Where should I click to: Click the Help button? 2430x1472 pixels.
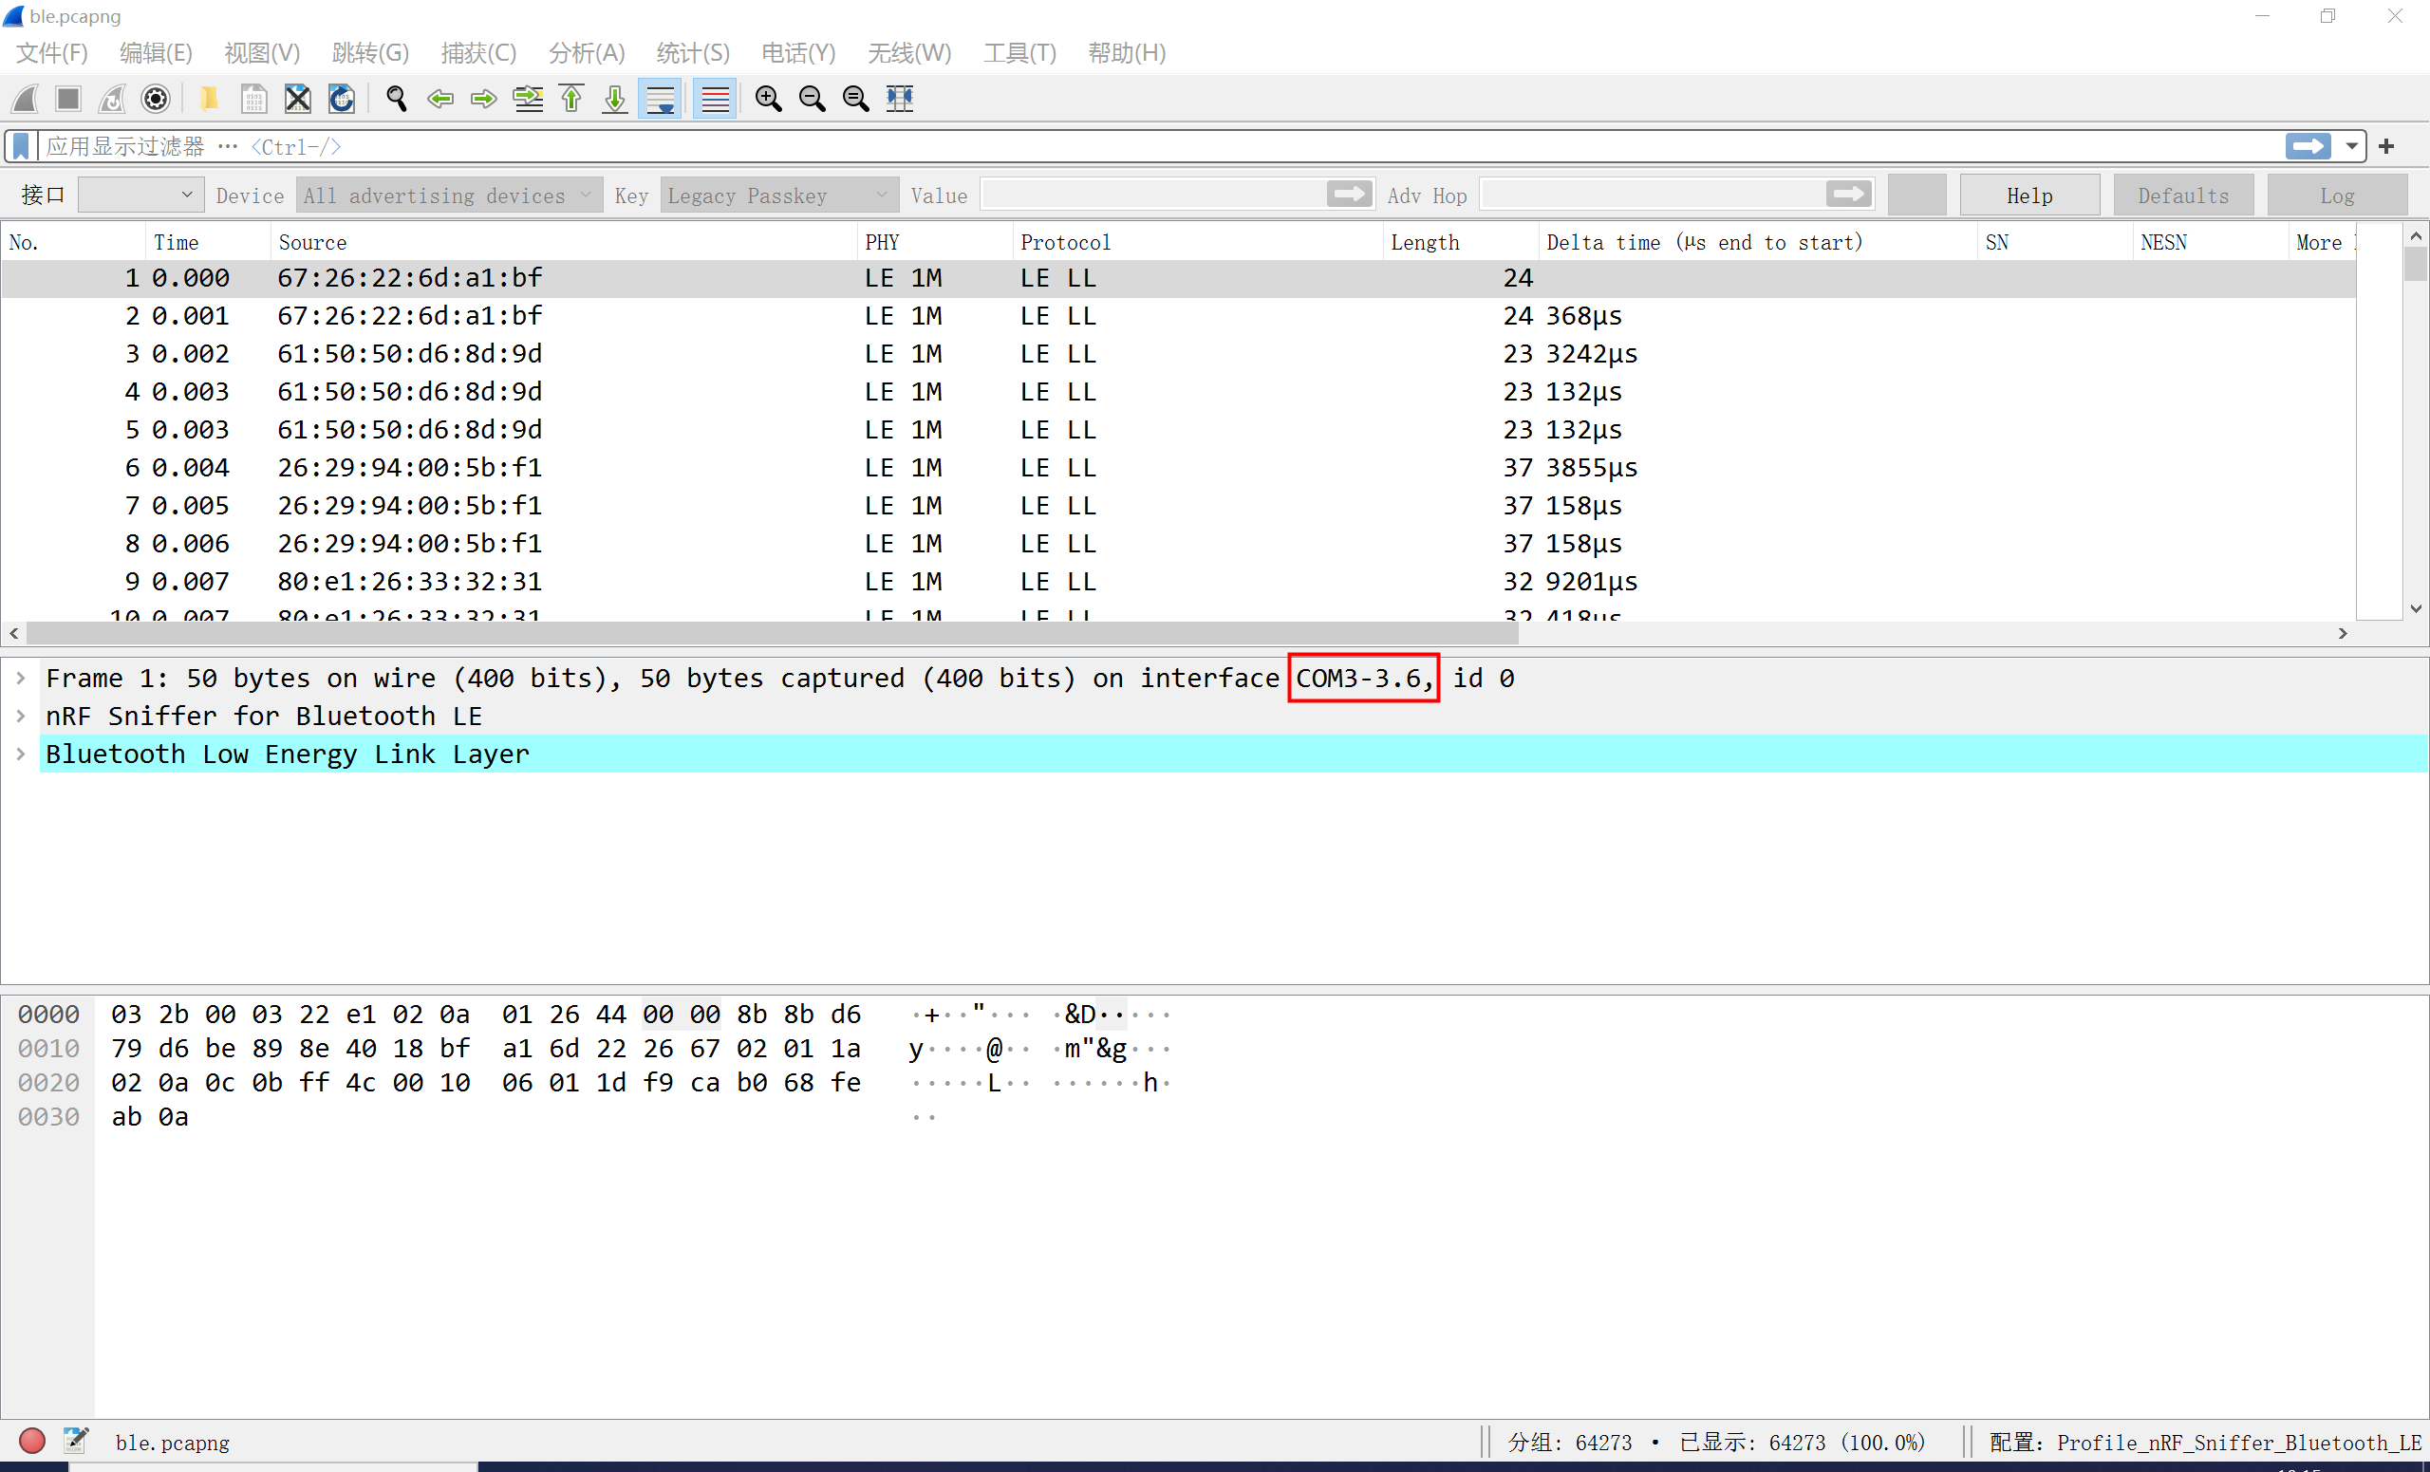click(2028, 196)
